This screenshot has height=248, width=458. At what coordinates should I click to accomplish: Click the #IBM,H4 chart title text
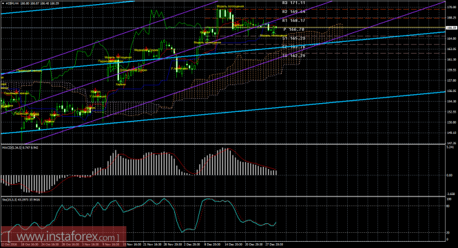12,3
